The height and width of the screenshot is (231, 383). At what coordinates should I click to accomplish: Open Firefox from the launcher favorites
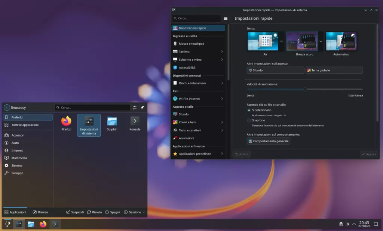(66, 124)
